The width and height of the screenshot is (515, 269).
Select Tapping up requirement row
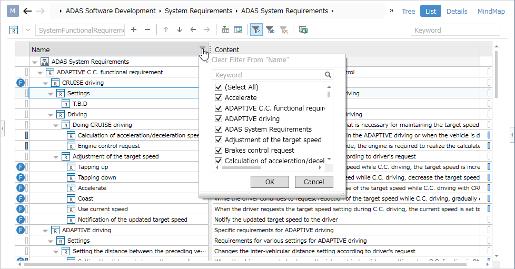tap(93, 167)
